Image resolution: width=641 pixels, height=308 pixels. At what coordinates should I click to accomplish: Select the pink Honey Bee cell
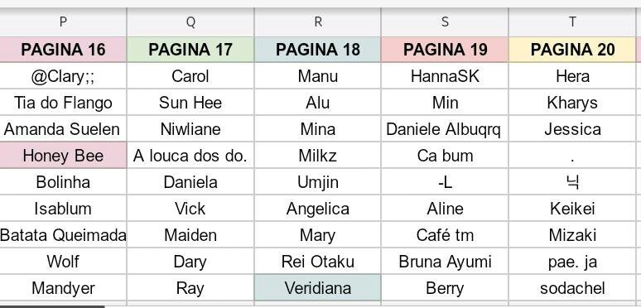pyautogui.click(x=63, y=155)
